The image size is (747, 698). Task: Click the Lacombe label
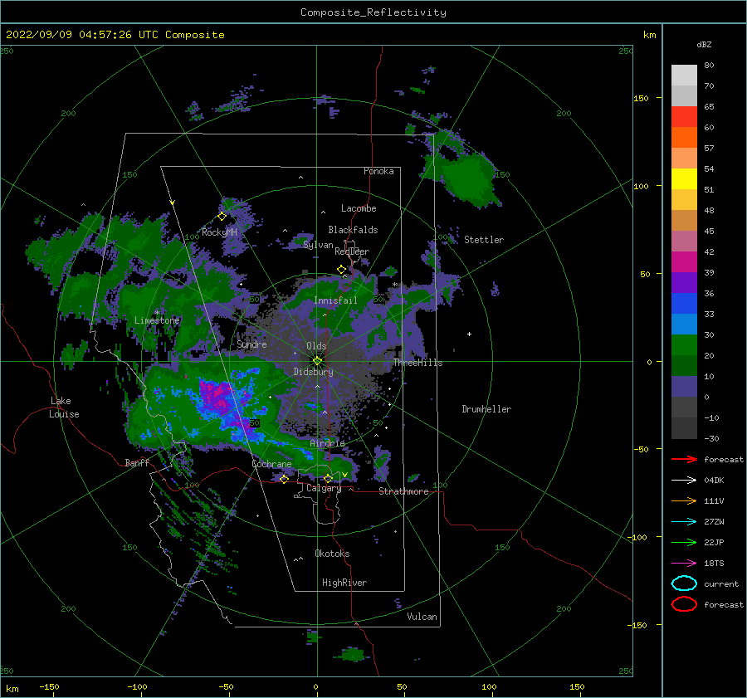pos(359,208)
